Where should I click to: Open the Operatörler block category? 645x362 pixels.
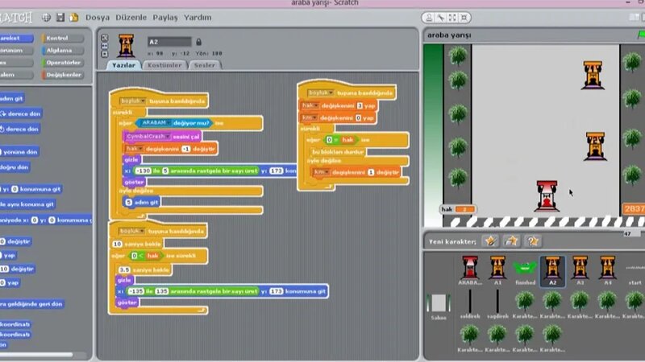[63, 63]
